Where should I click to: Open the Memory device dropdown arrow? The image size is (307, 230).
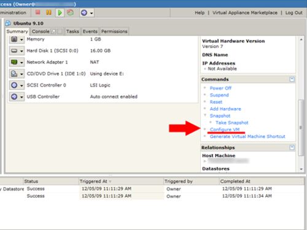(x=21, y=39)
